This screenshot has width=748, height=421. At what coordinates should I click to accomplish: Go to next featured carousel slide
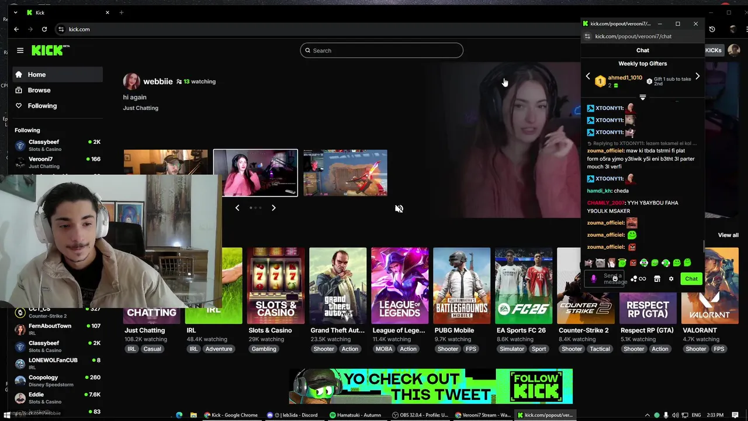coord(273,208)
